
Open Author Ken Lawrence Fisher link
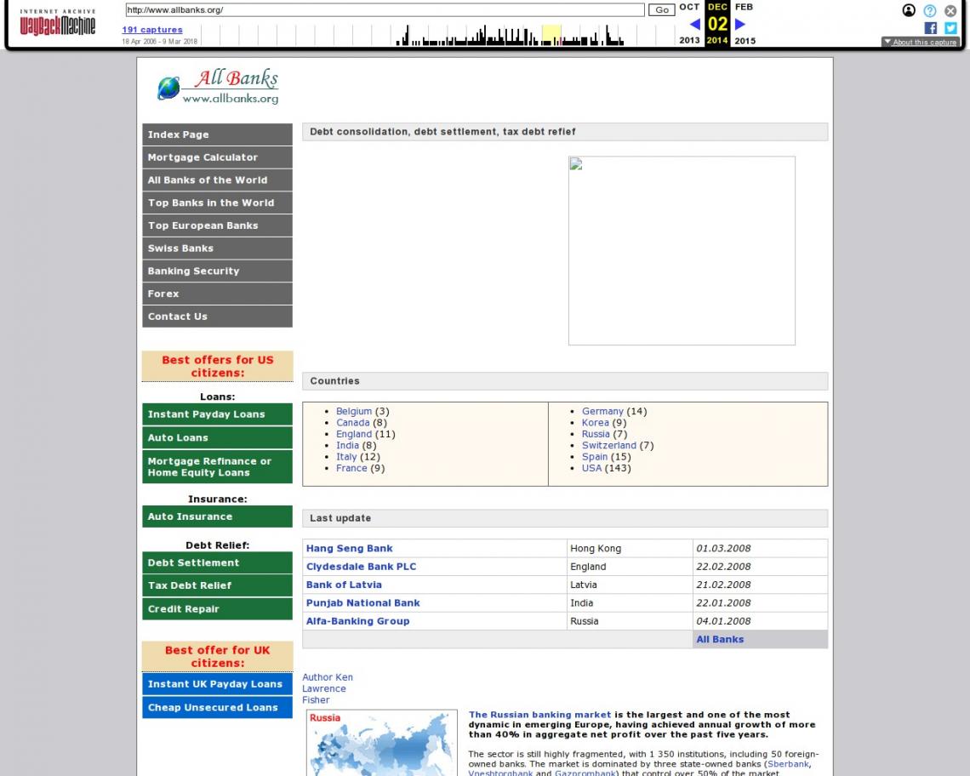328,688
